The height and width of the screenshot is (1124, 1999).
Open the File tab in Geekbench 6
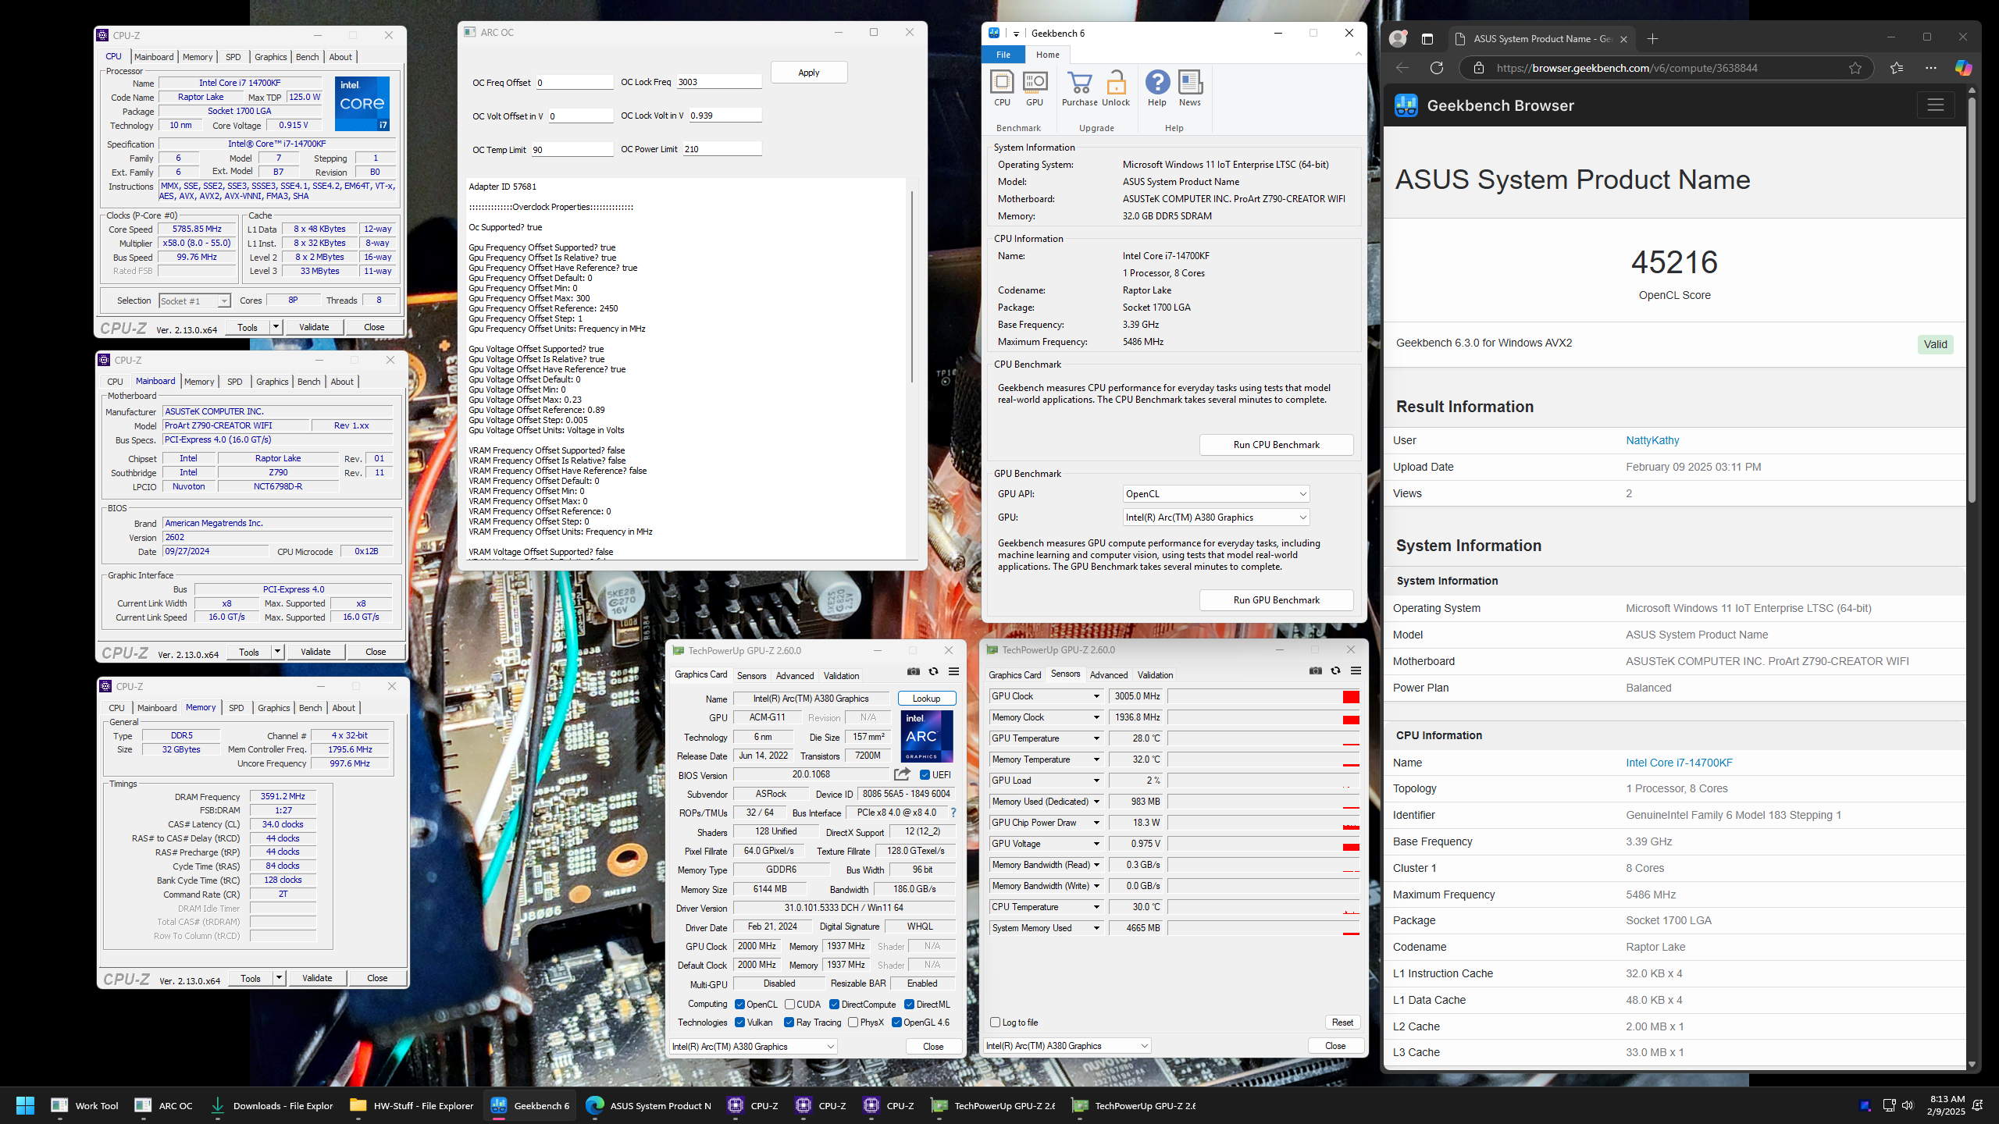pos(1003,55)
